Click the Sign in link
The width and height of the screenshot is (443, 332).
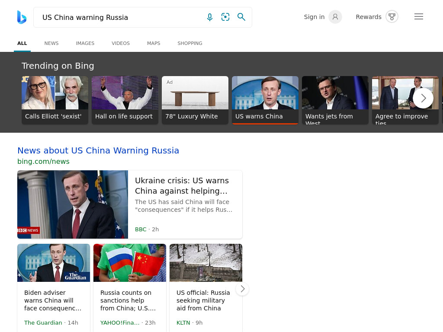pos(314,17)
